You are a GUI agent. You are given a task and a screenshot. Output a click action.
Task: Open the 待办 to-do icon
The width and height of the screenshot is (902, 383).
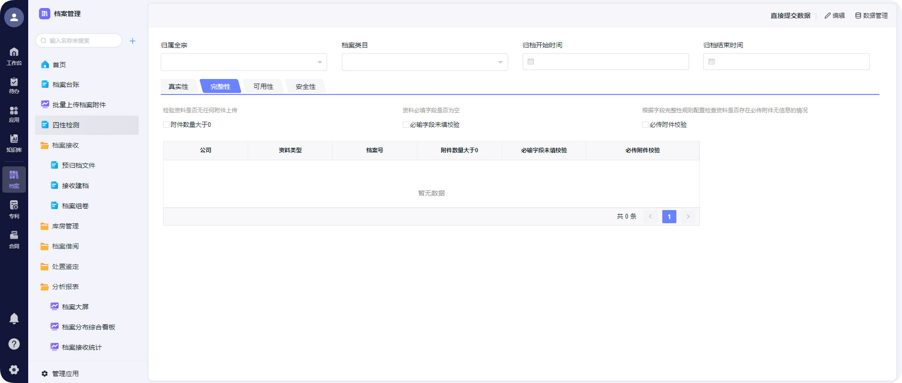click(14, 85)
